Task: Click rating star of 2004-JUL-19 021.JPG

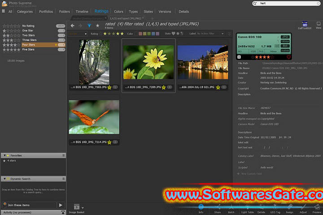Action: tap(218, 87)
